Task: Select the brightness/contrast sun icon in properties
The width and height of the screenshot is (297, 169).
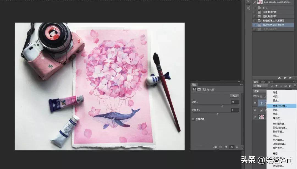Action: pyautogui.click(x=194, y=89)
